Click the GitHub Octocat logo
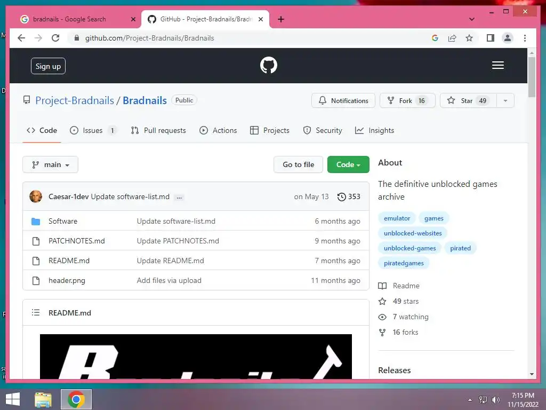This screenshot has height=410, width=546. coord(269,65)
